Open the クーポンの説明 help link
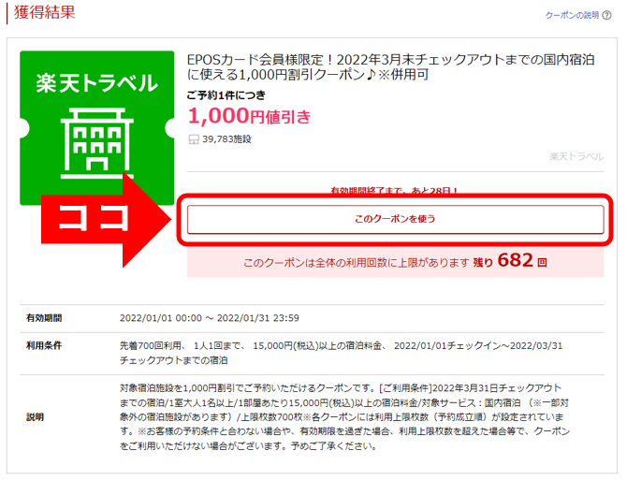This screenshot has height=480, width=627. point(572,15)
